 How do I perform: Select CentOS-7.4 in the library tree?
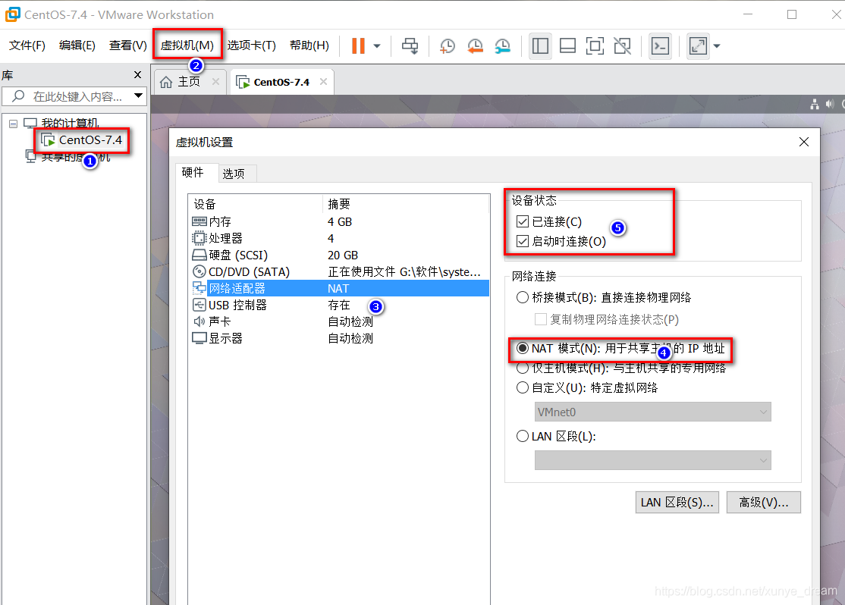(x=83, y=140)
